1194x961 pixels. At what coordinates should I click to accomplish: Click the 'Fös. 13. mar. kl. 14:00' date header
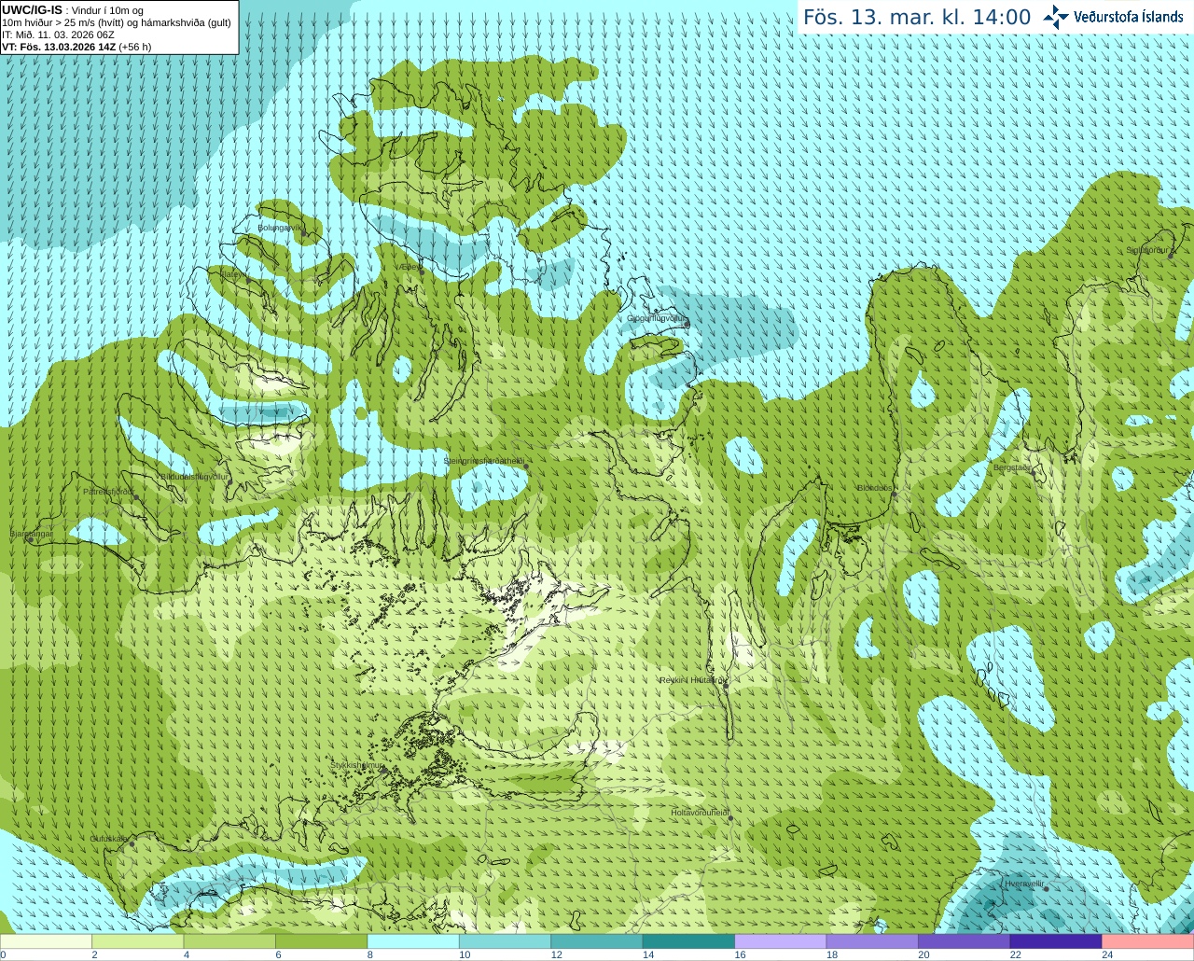click(x=917, y=17)
